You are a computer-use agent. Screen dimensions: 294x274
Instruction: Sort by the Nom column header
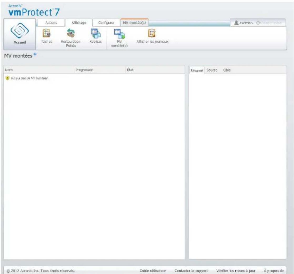[x=39, y=70]
